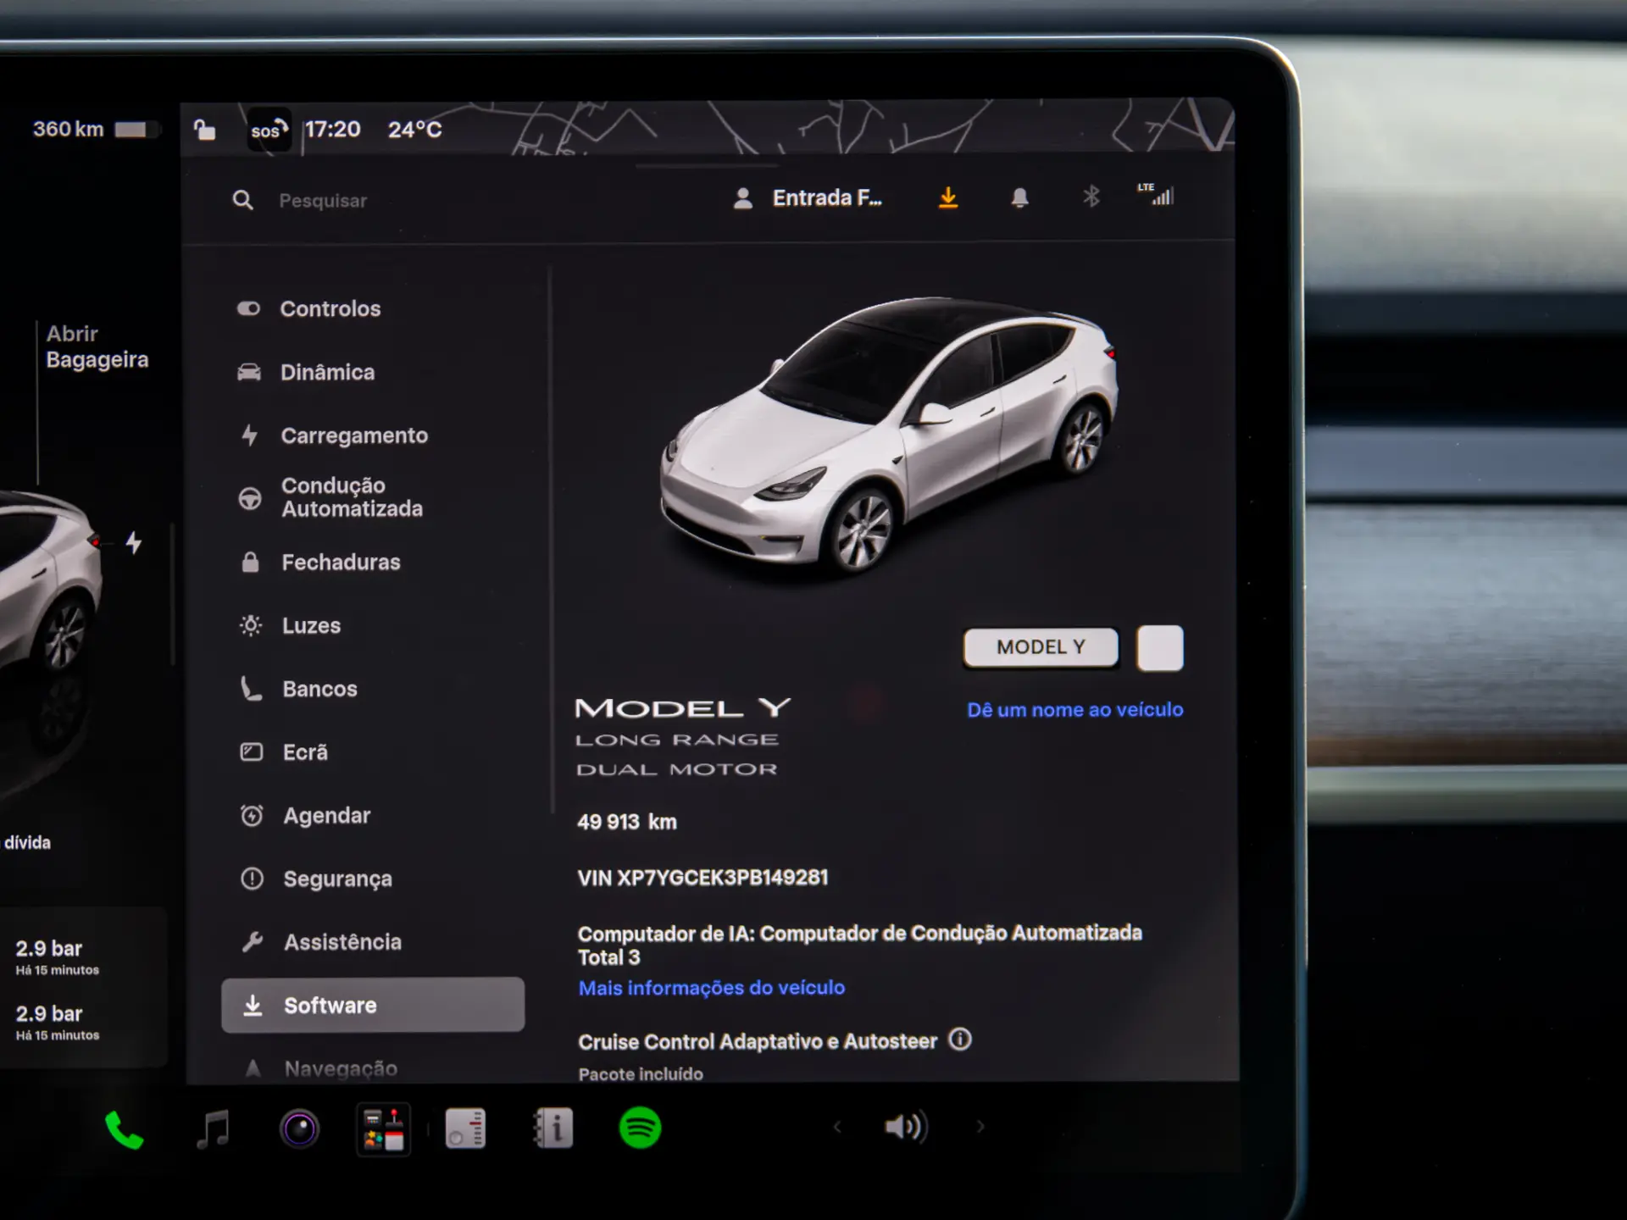Click the MODEL Y badge button
The height and width of the screenshot is (1220, 1627).
(1041, 647)
